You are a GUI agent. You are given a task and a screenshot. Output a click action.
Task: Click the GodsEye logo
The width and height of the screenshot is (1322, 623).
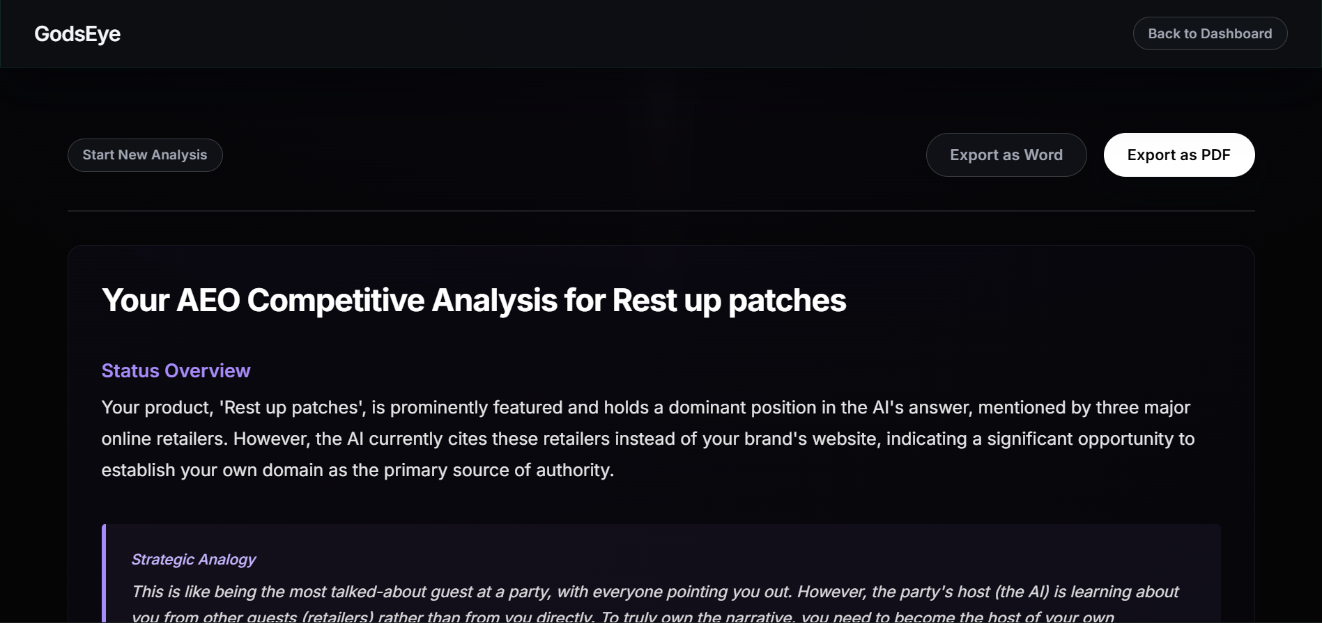point(77,33)
